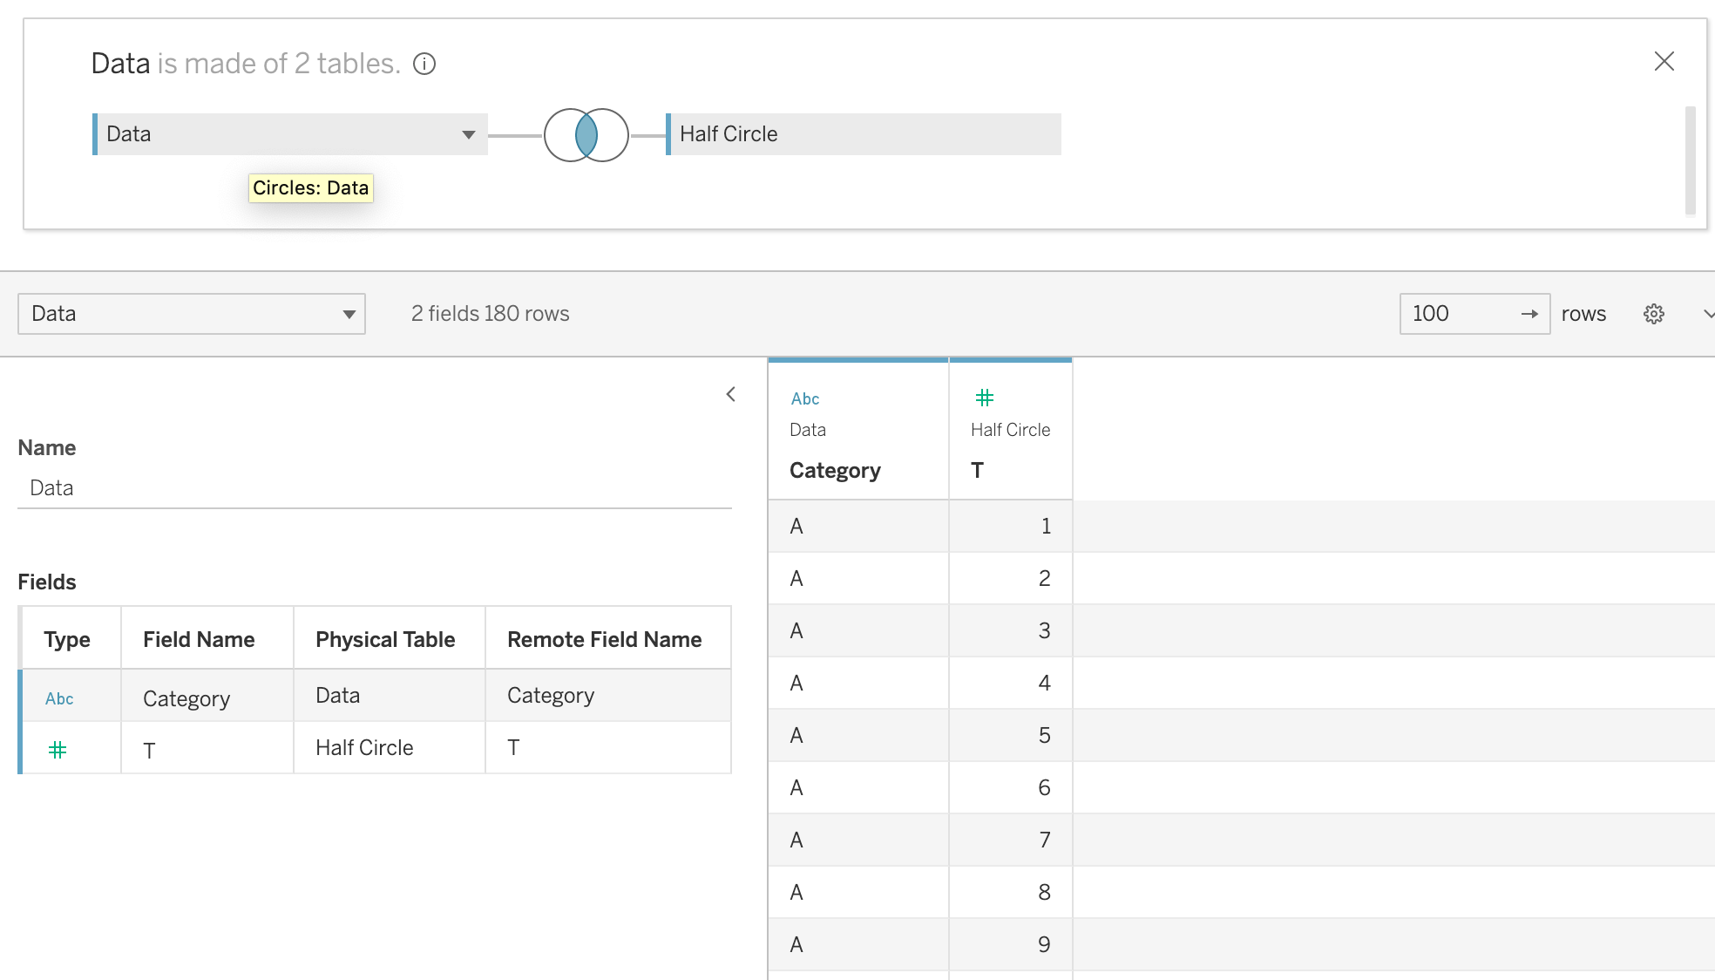Select the Category row in Fields table
The image size is (1715, 980).
[186, 698]
